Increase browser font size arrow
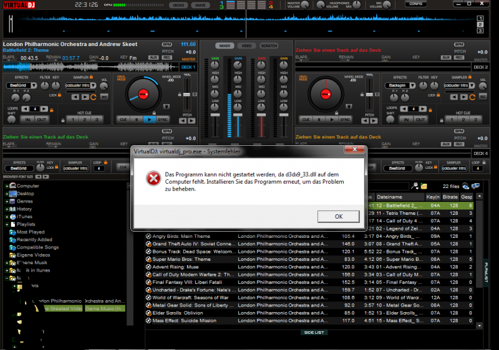This screenshot has width=499, height=350. pos(46,177)
